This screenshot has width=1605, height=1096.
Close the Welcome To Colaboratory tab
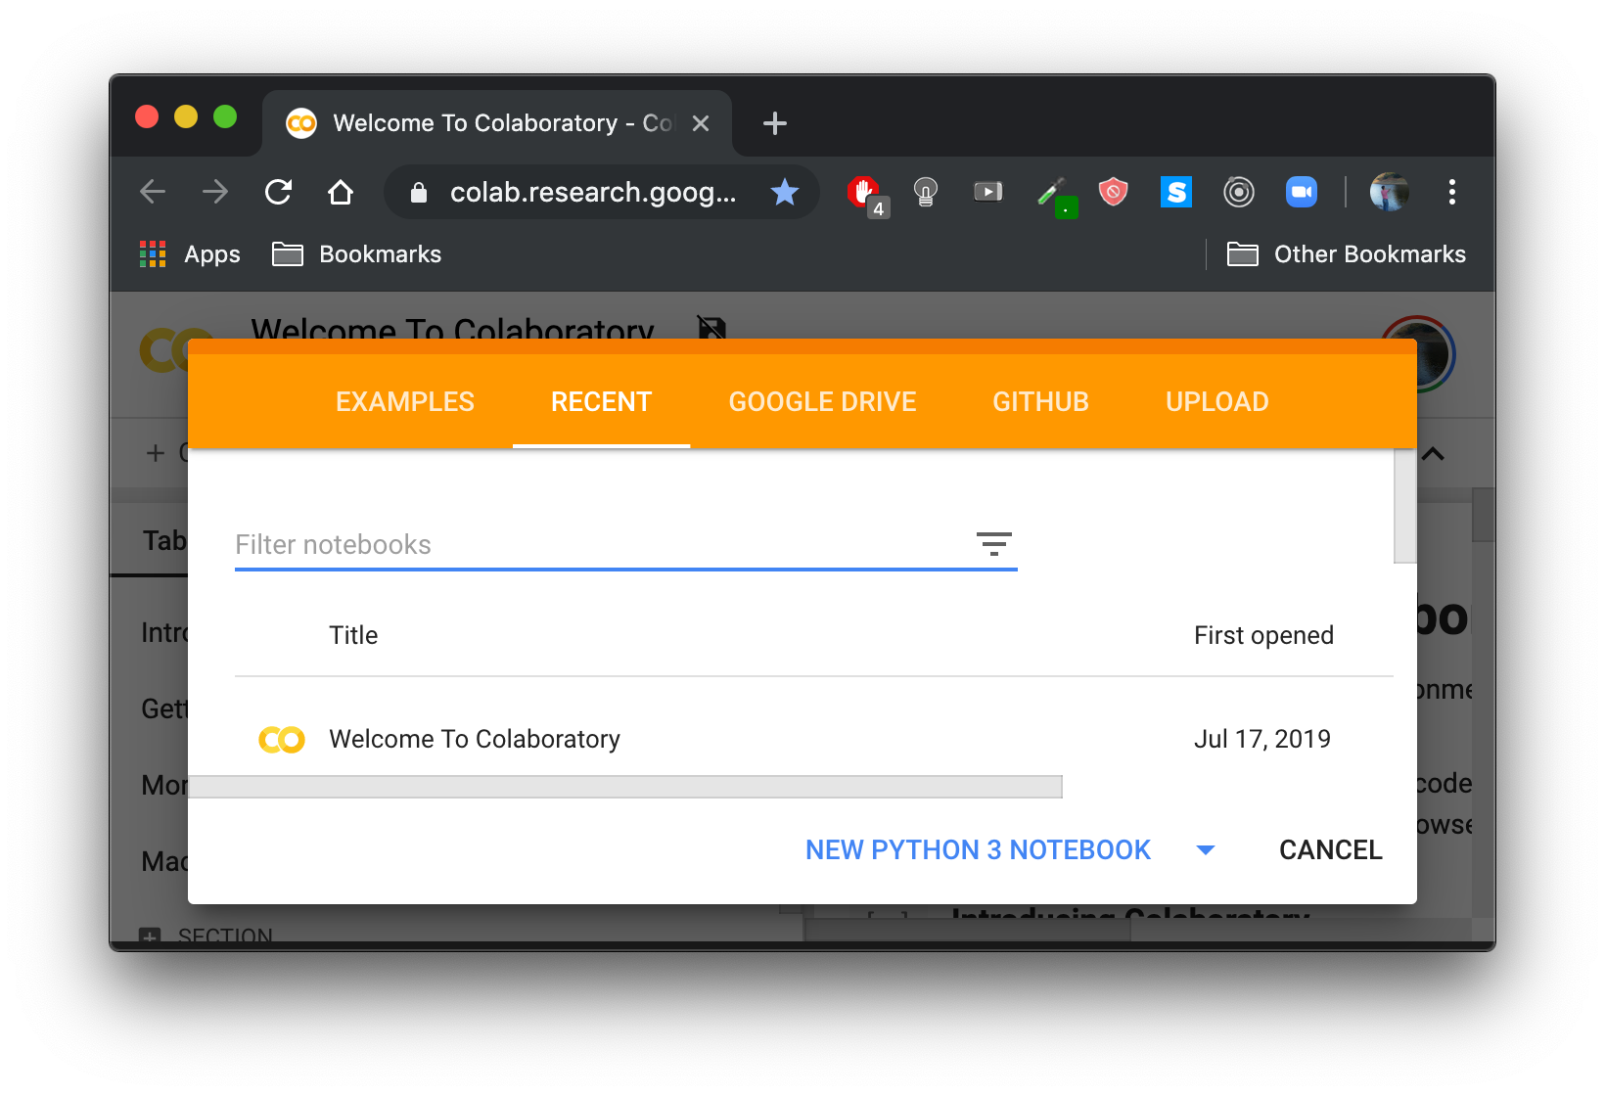pyautogui.click(x=701, y=123)
